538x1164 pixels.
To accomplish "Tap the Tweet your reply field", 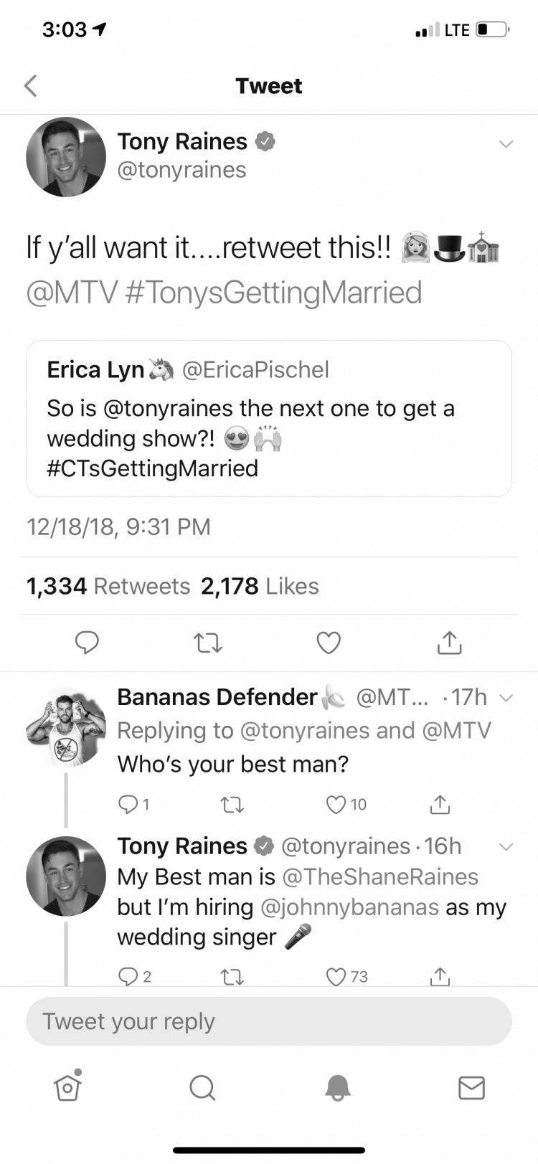I will tap(269, 1021).
